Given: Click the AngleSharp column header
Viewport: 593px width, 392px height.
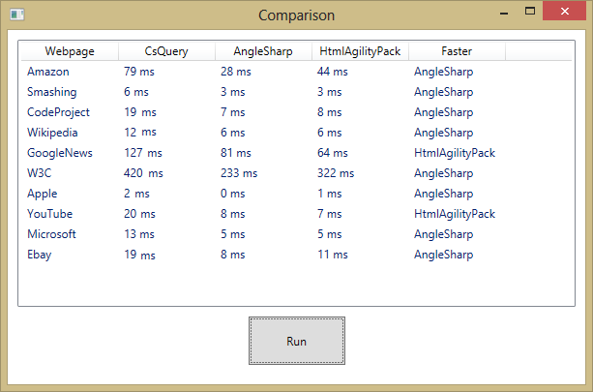Looking at the screenshot, I should point(263,51).
